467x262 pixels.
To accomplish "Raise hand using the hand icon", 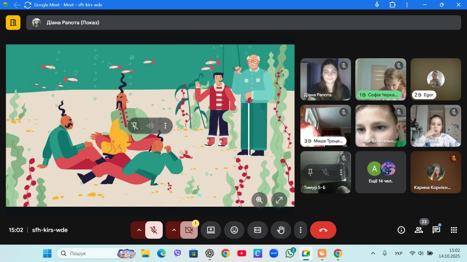I will tap(281, 230).
